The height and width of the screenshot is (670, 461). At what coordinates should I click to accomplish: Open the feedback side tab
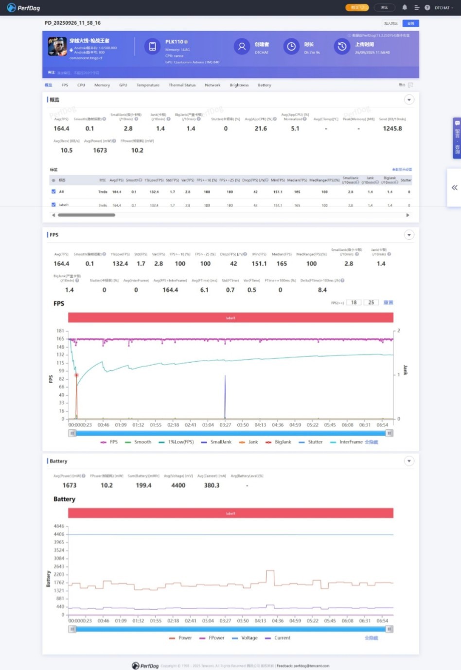pos(457,138)
